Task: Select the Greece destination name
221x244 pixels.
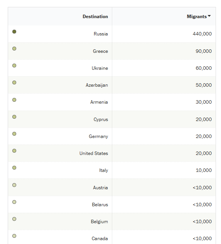Action: pyautogui.click(x=100, y=51)
